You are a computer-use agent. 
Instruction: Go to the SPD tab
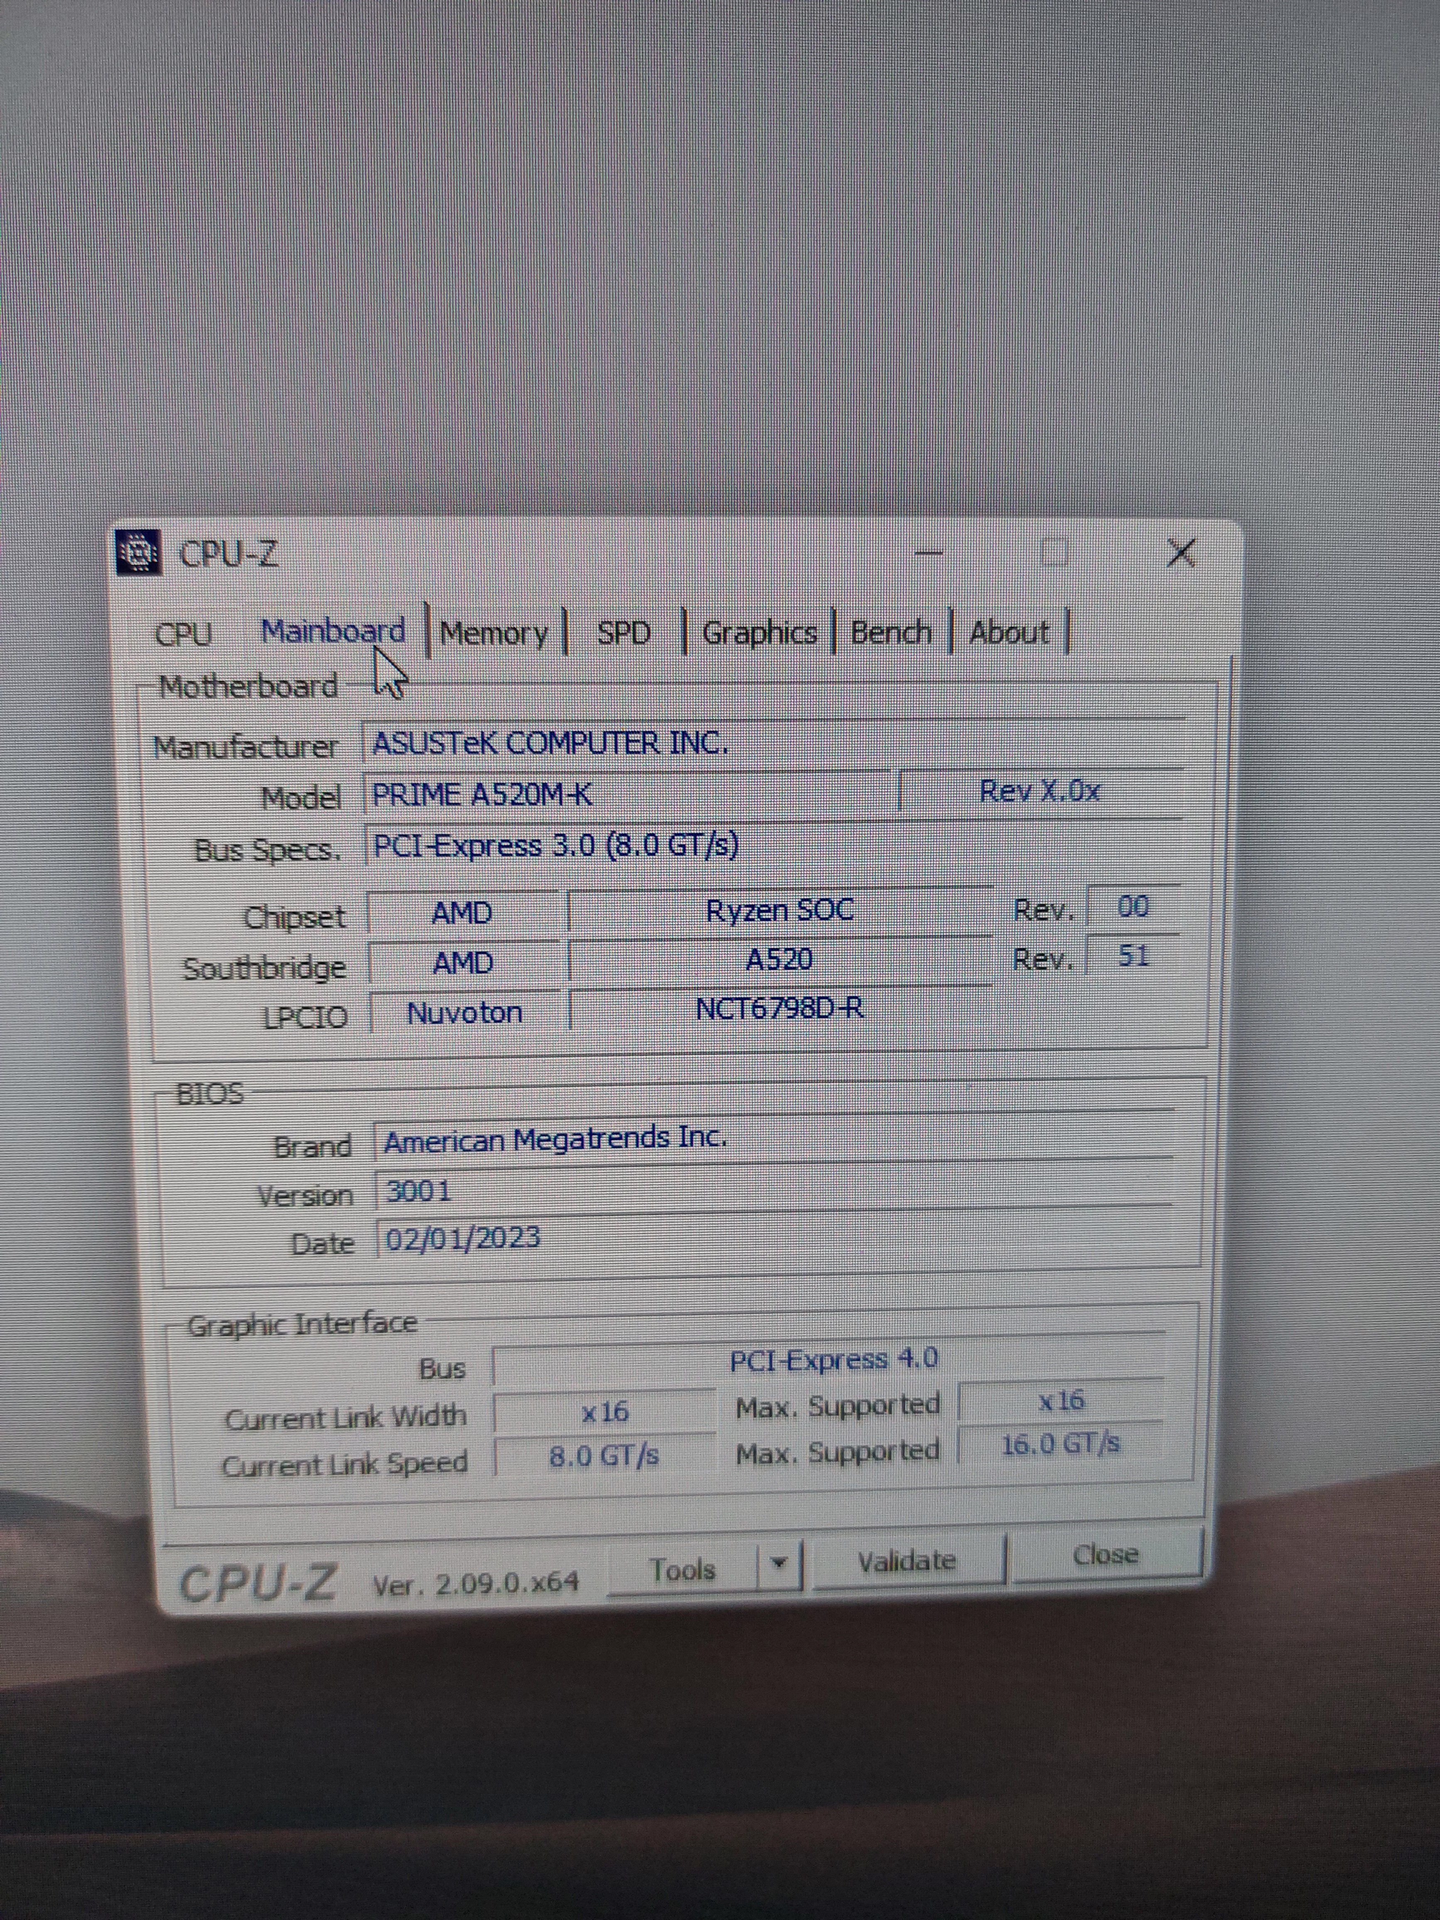tap(623, 633)
